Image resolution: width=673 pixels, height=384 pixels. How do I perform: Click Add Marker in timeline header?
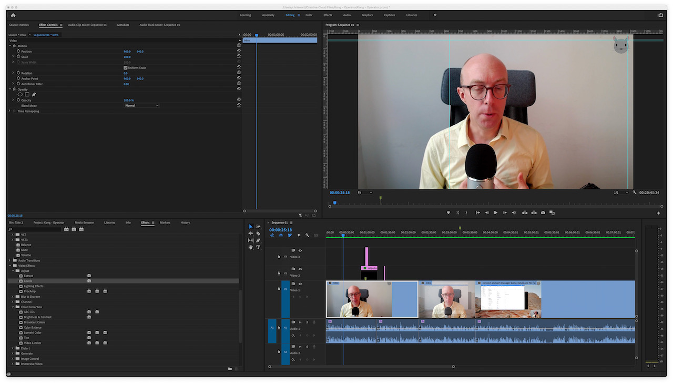click(299, 235)
